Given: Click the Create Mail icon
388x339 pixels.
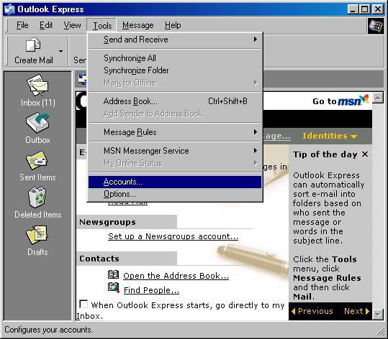Looking at the screenshot, I should [33, 45].
